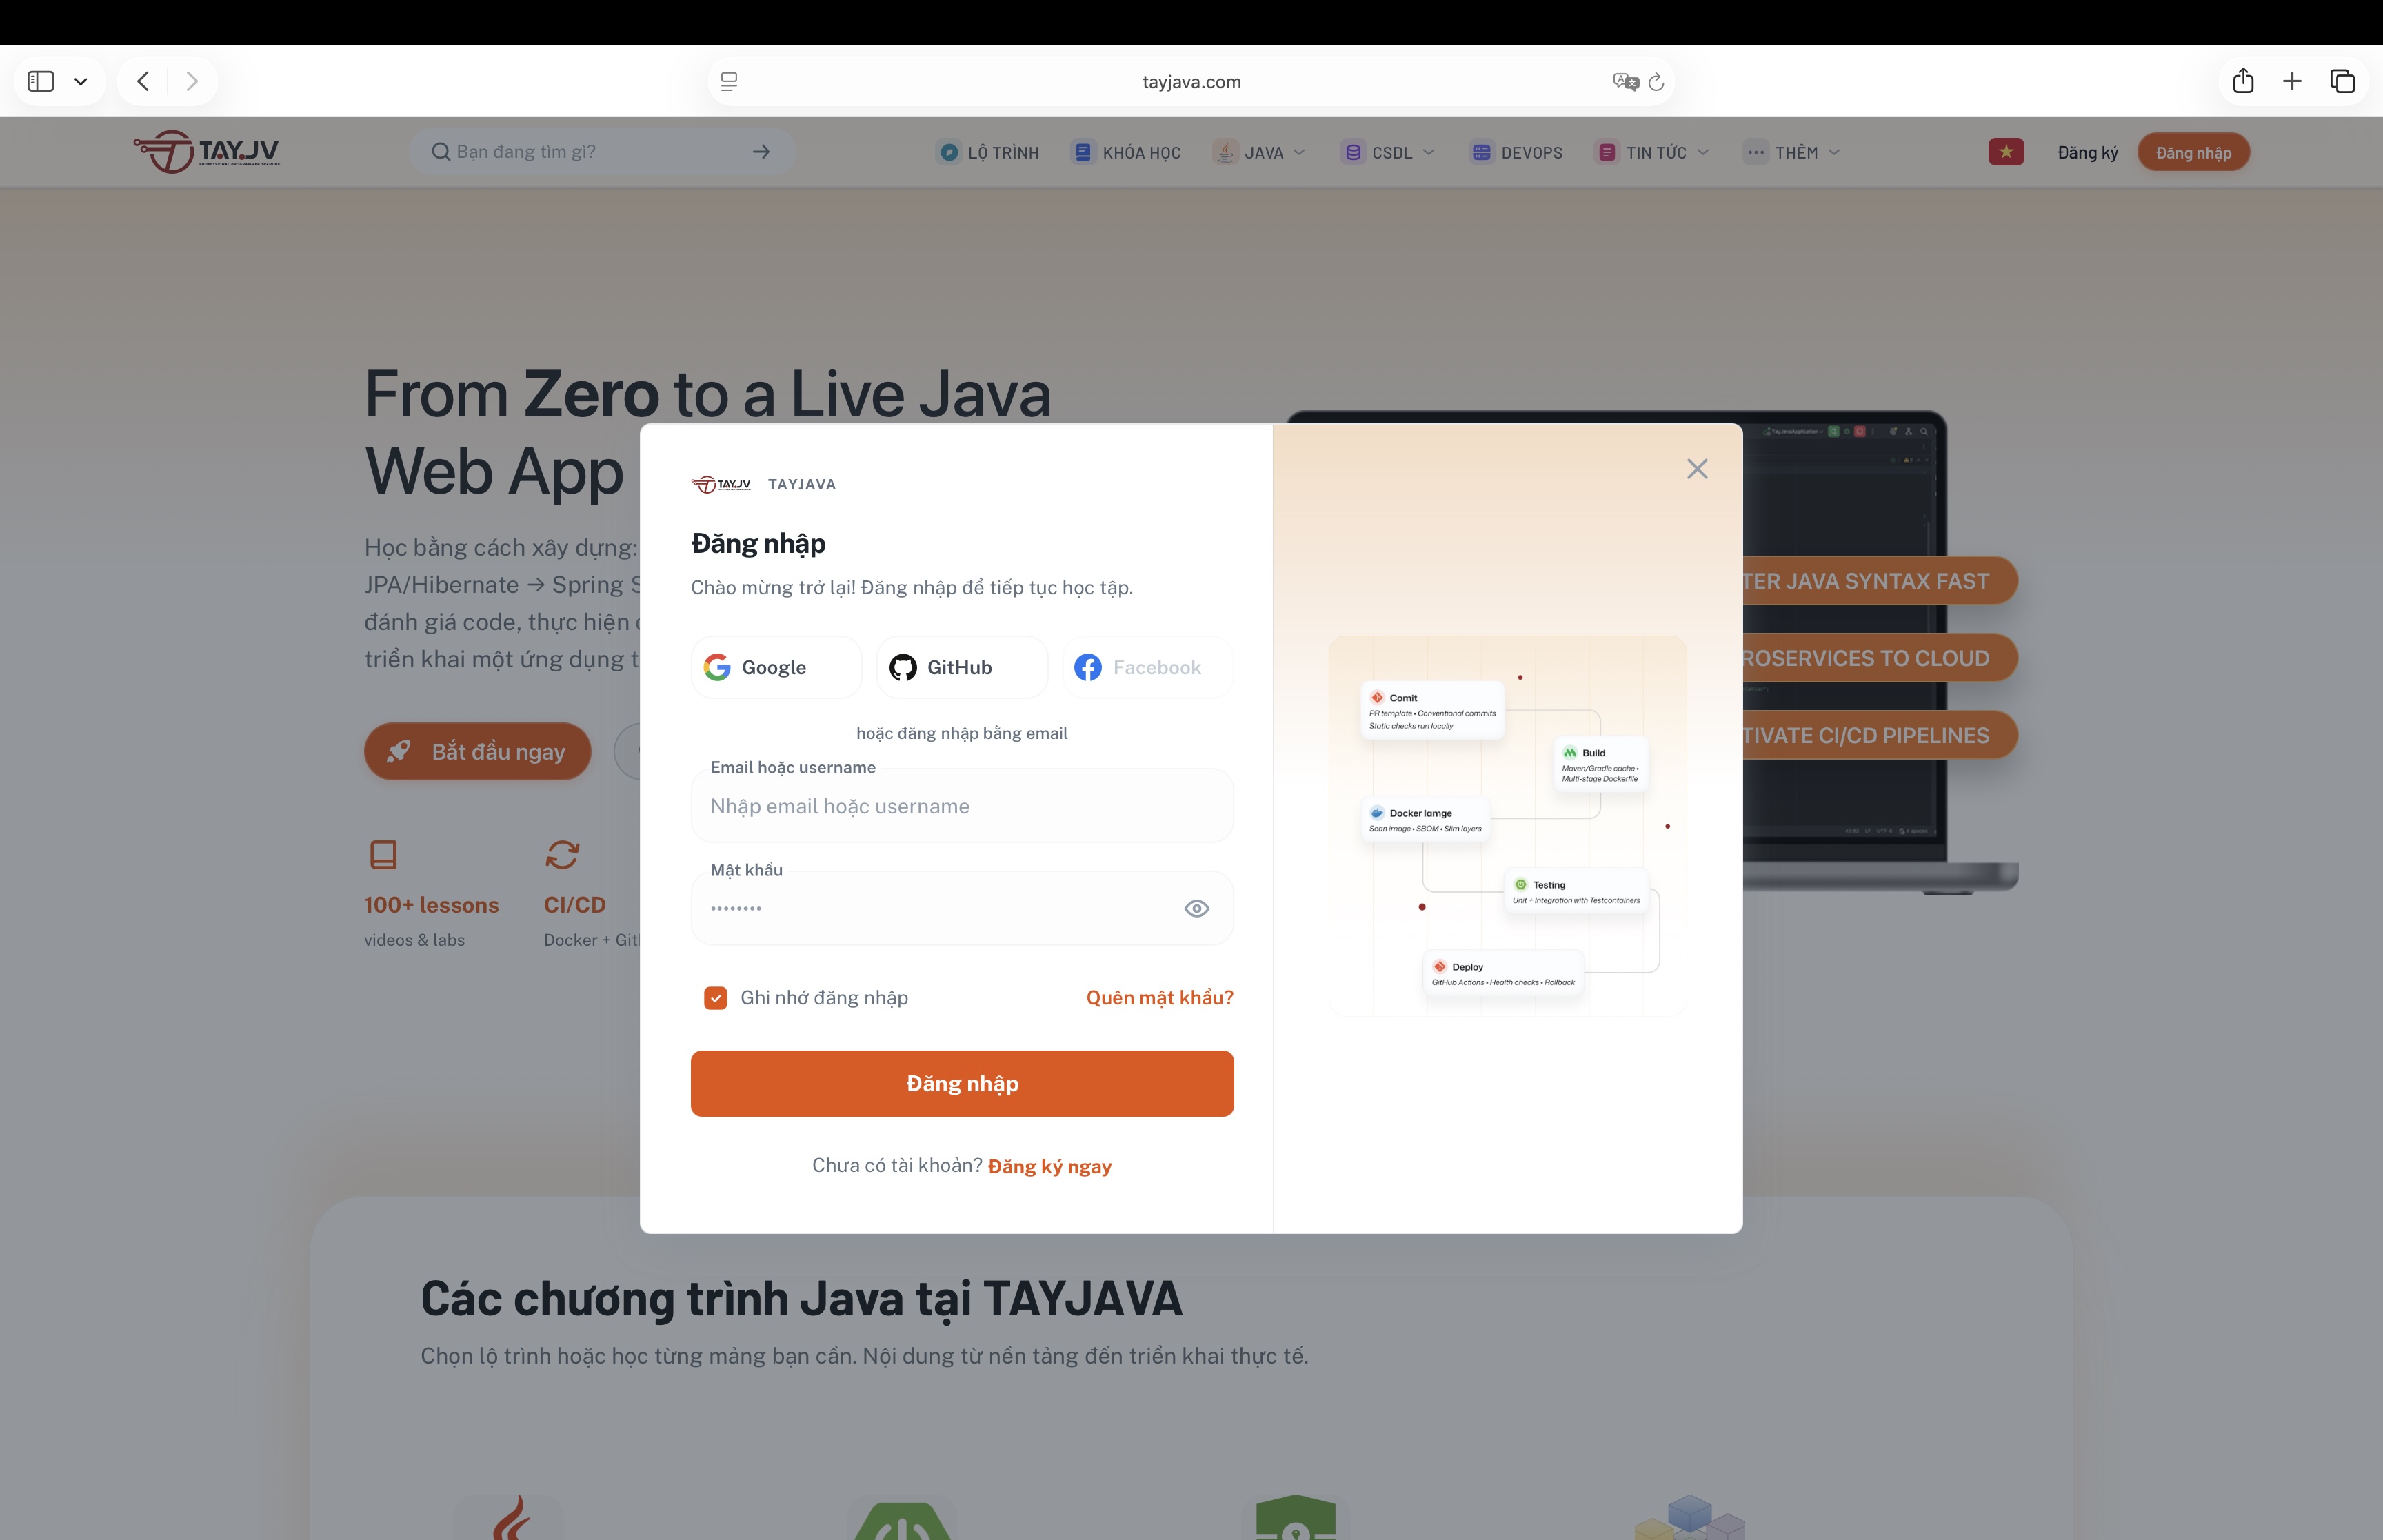Open the sidebar options chevron dropdown

tap(81, 82)
